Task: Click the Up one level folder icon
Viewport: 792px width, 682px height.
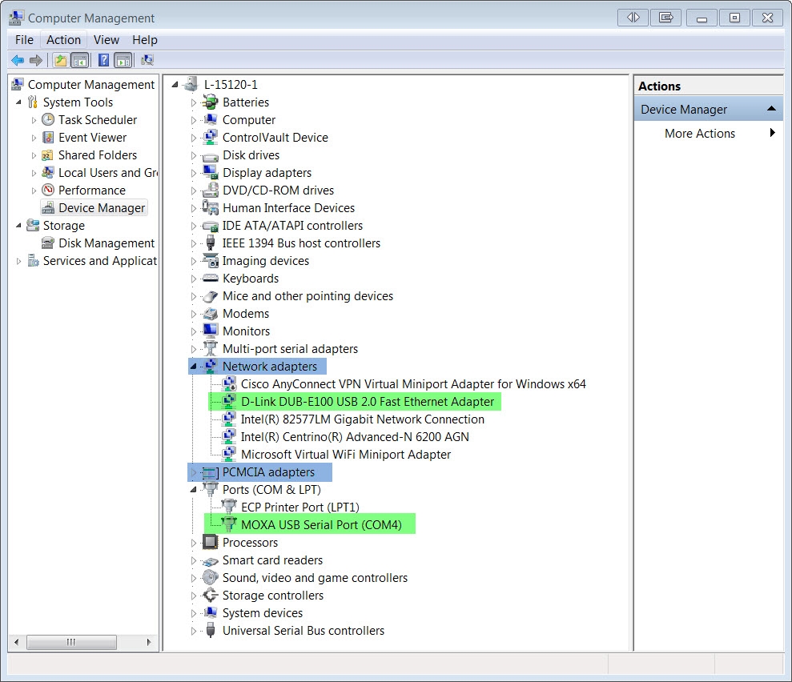Action: click(x=61, y=60)
